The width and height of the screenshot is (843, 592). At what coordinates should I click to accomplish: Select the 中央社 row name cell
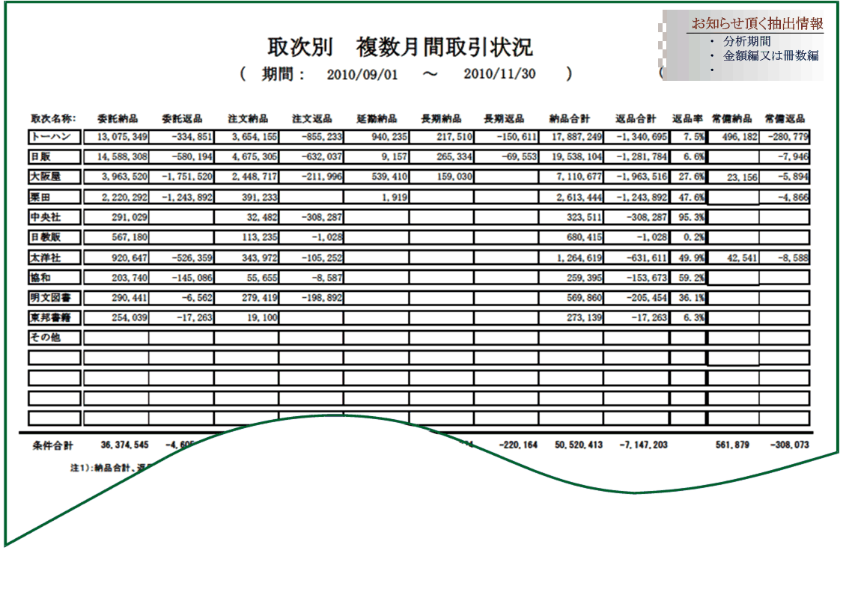click(55, 217)
